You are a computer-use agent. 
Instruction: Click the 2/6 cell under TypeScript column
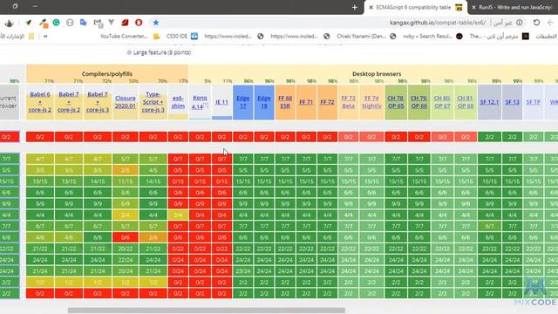pos(153,237)
